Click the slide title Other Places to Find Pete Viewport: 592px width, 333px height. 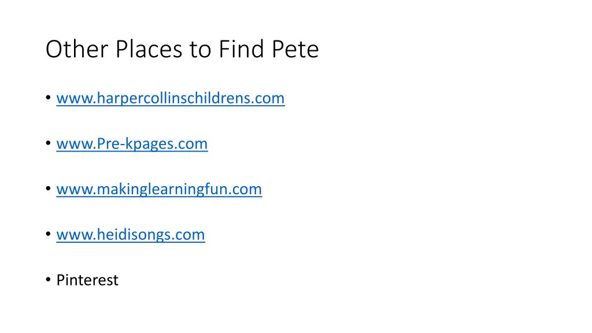coord(182,49)
